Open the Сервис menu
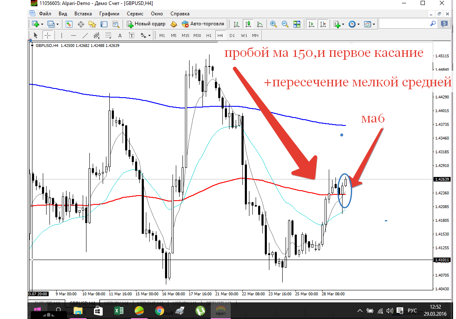This screenshot has height=319, width=456. coord(135,14)
